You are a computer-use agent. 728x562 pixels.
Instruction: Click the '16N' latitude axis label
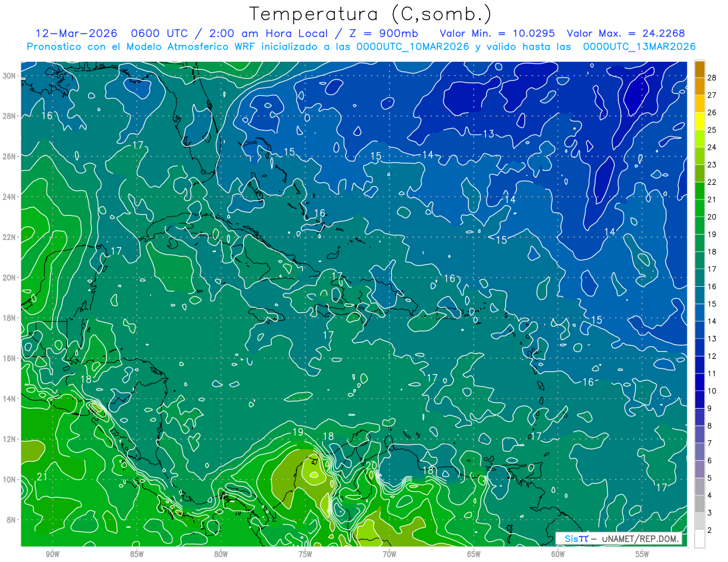[8, 358]
